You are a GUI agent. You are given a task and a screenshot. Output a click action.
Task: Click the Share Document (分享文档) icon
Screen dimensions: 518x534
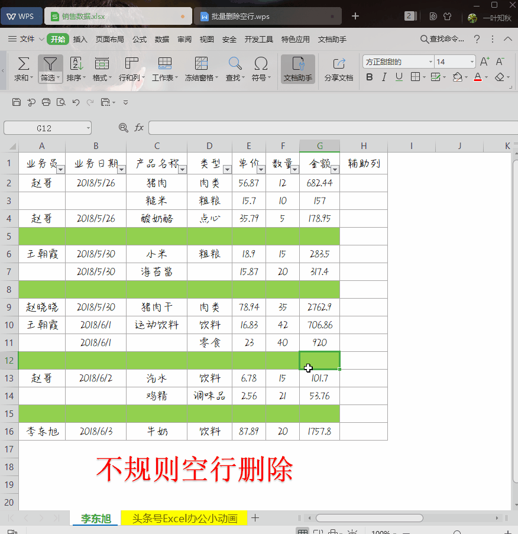(338, 68)
